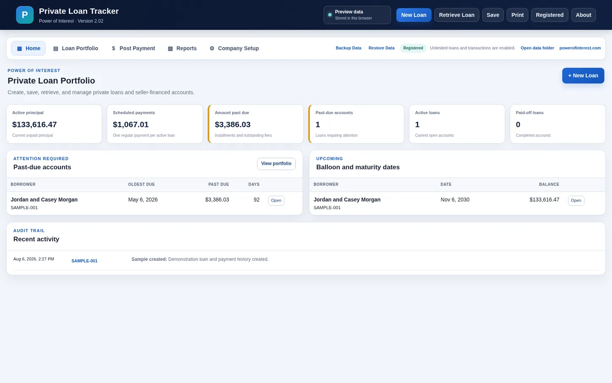Click the SAMPLE-001 link in Recent activity
The height and width of the screenshot is (383, 612).
click(84, 261)
